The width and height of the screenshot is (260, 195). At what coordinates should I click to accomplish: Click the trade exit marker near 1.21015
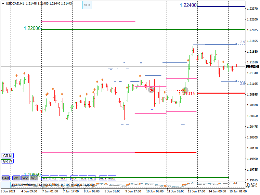pyautogui.click(x=185, y=90)
